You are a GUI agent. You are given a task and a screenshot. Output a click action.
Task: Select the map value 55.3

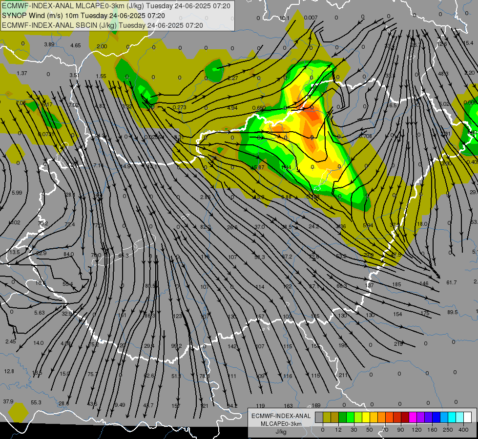coord(36,402)
